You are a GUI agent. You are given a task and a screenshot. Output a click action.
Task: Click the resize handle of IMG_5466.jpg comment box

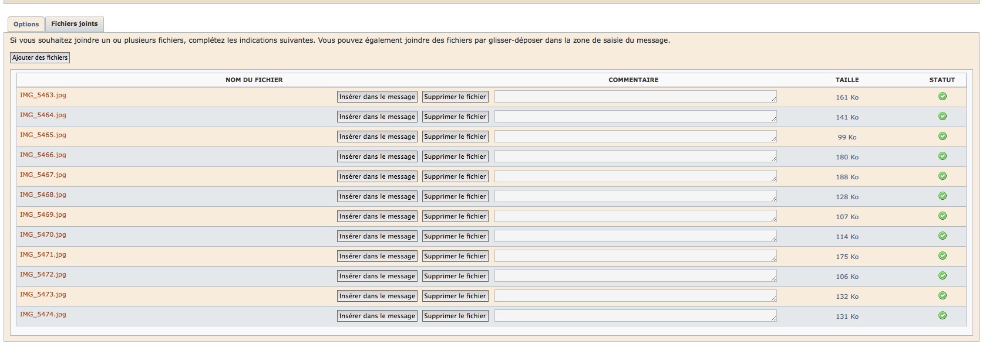tap(773, 159)
